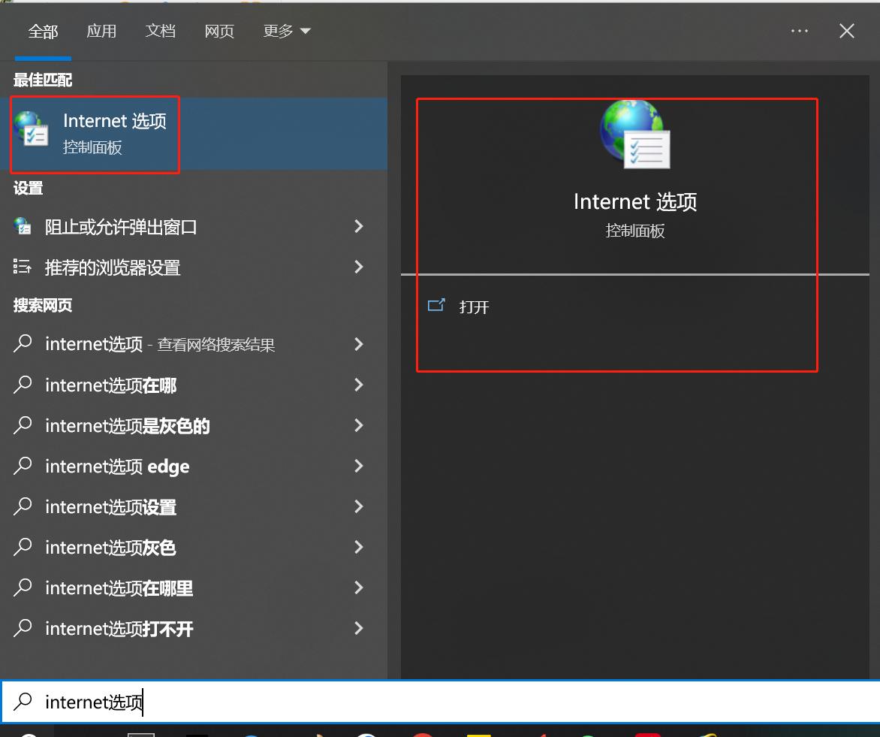
Task: Switch to the 文档 tab
Action: [159, 31]
